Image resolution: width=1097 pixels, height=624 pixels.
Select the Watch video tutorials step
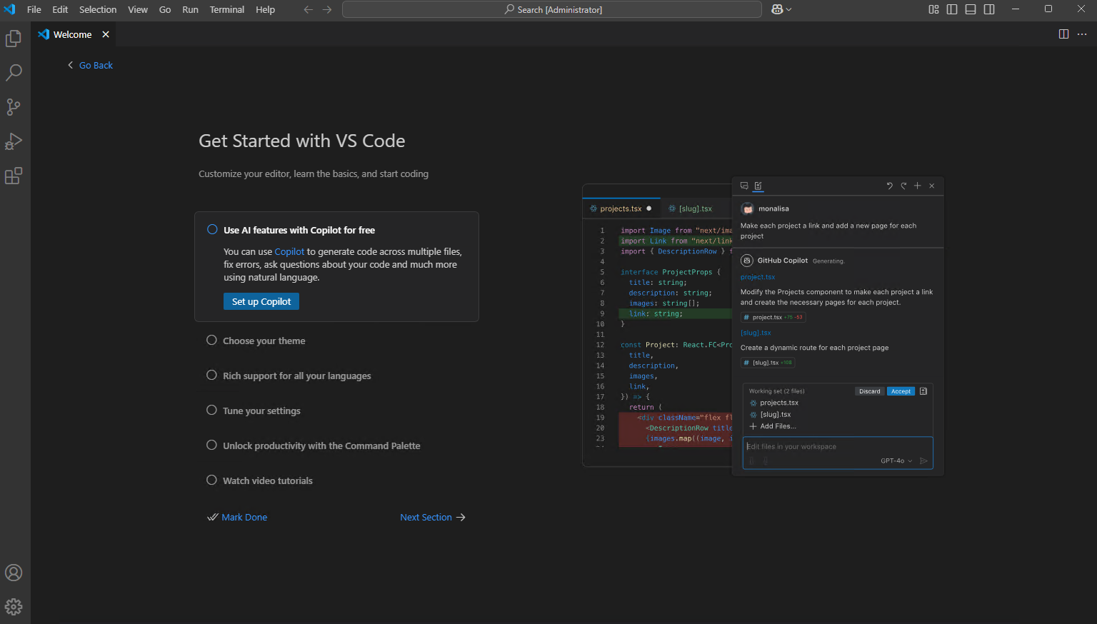tap(268, 480)
